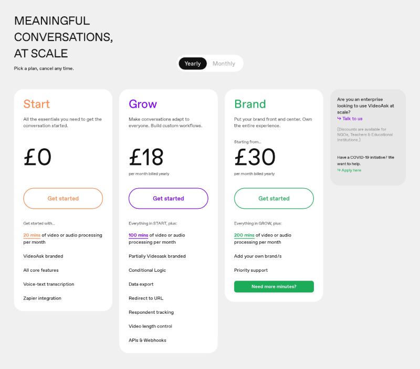Click Get started on the Grow plan
This screenshot has width=420, height=369.
(169, 199)
